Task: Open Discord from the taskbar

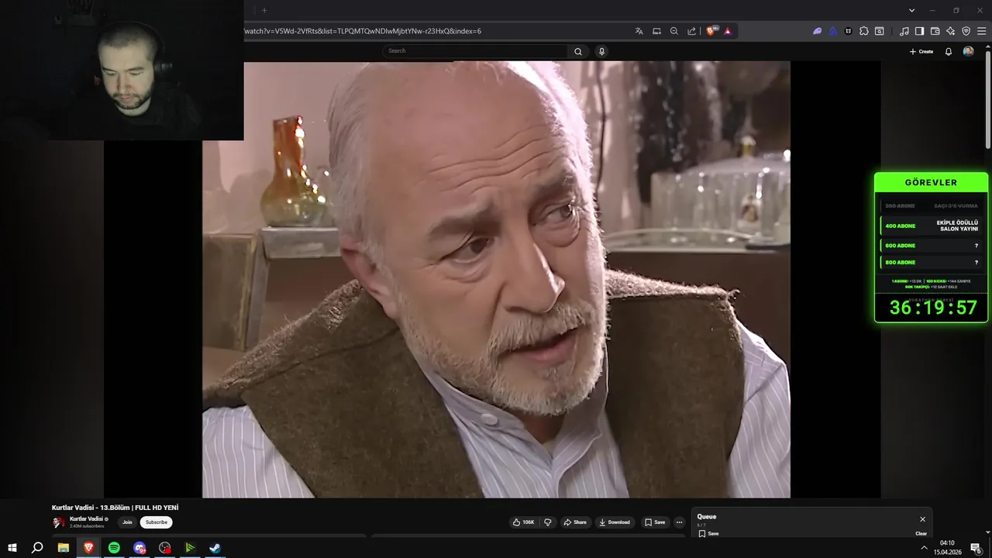Action: tap(139, 548)
